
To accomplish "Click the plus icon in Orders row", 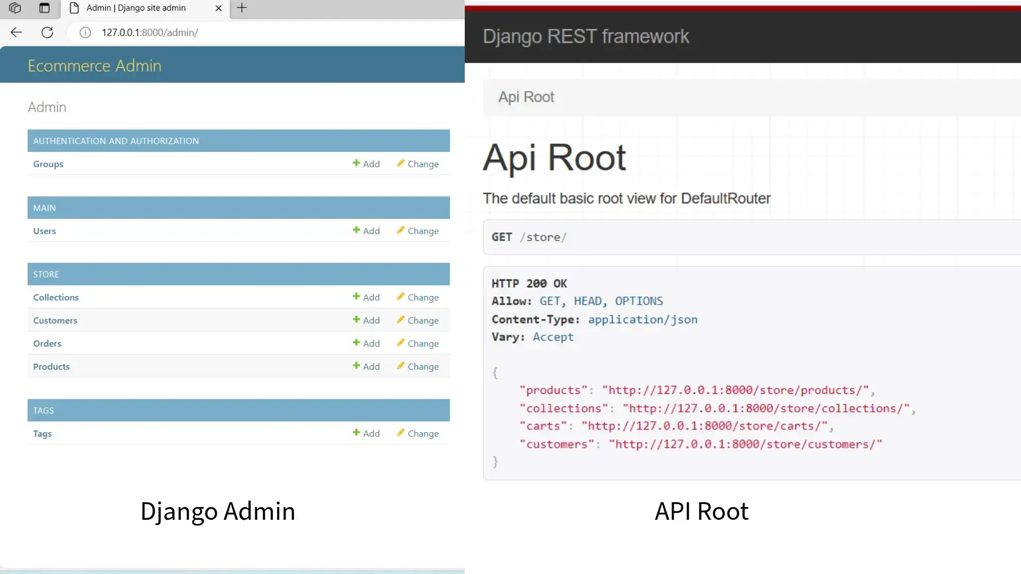I will point(356,343).
